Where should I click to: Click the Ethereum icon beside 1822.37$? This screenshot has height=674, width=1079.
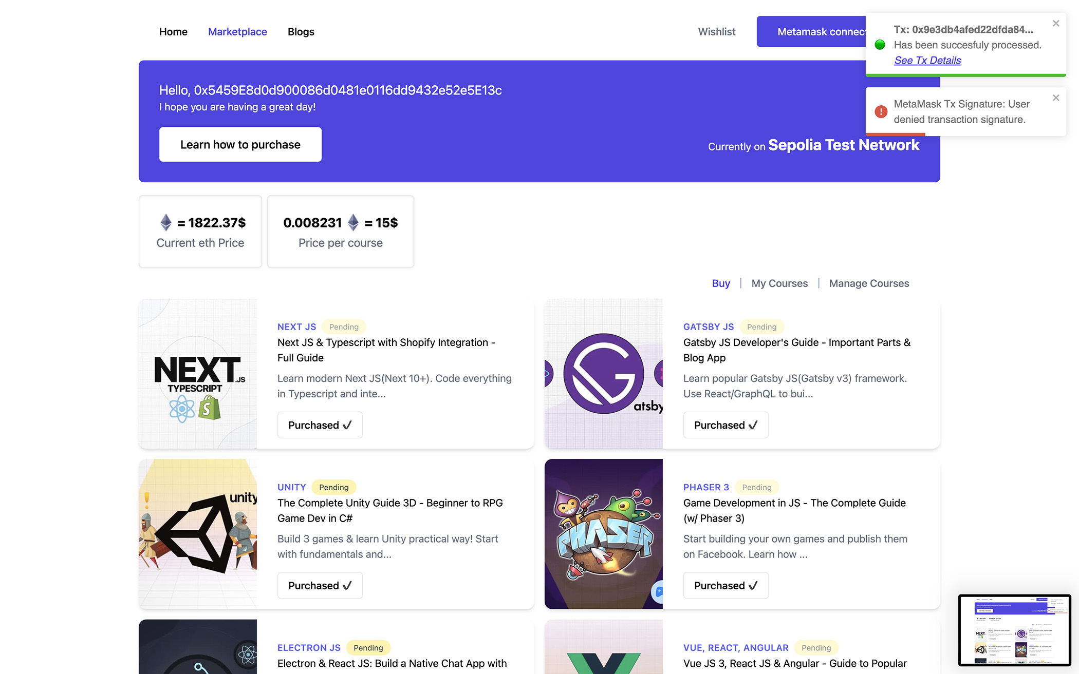pyautogui.click(x=166, y=222)
